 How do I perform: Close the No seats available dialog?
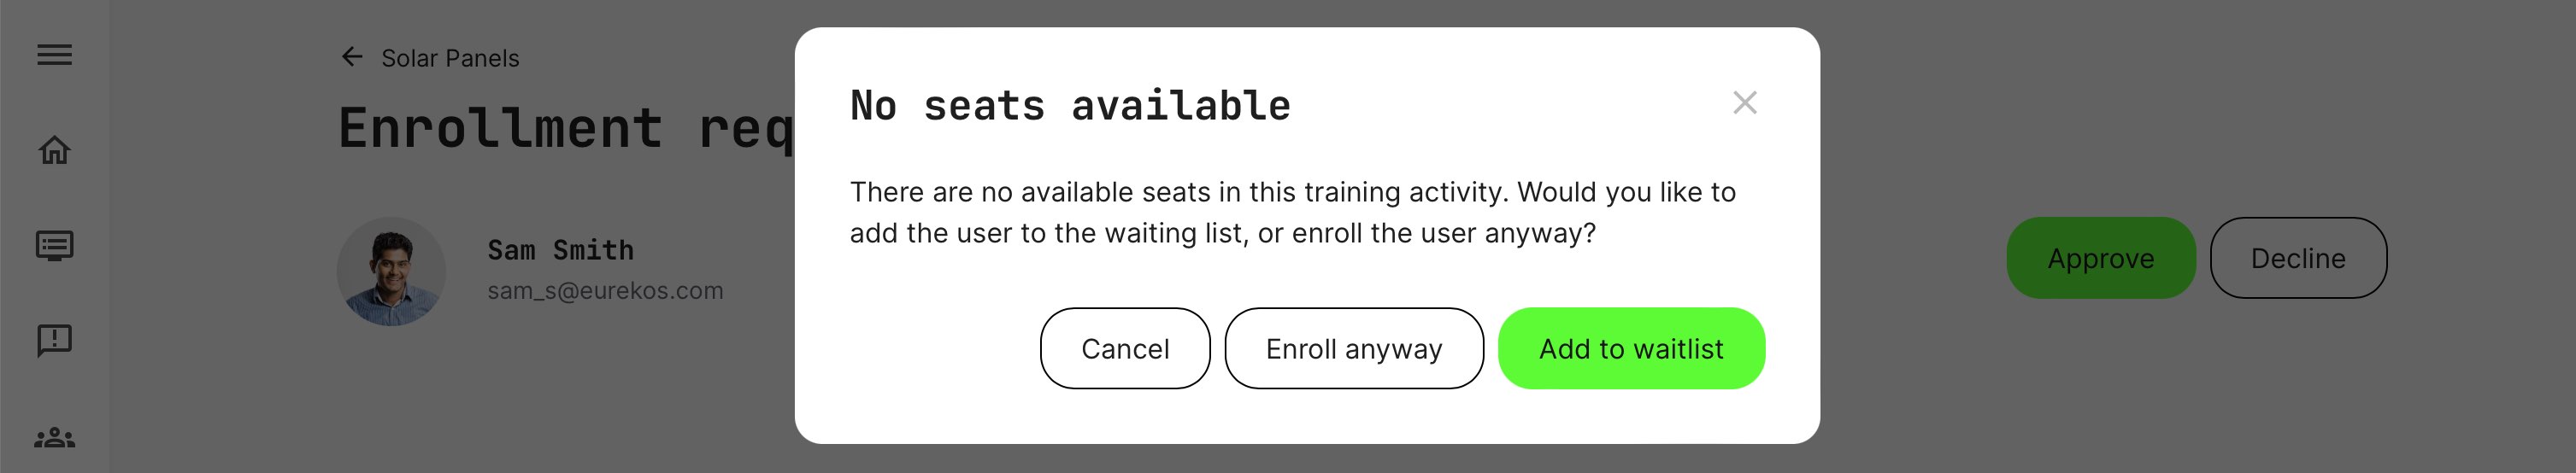[1744, 103]
